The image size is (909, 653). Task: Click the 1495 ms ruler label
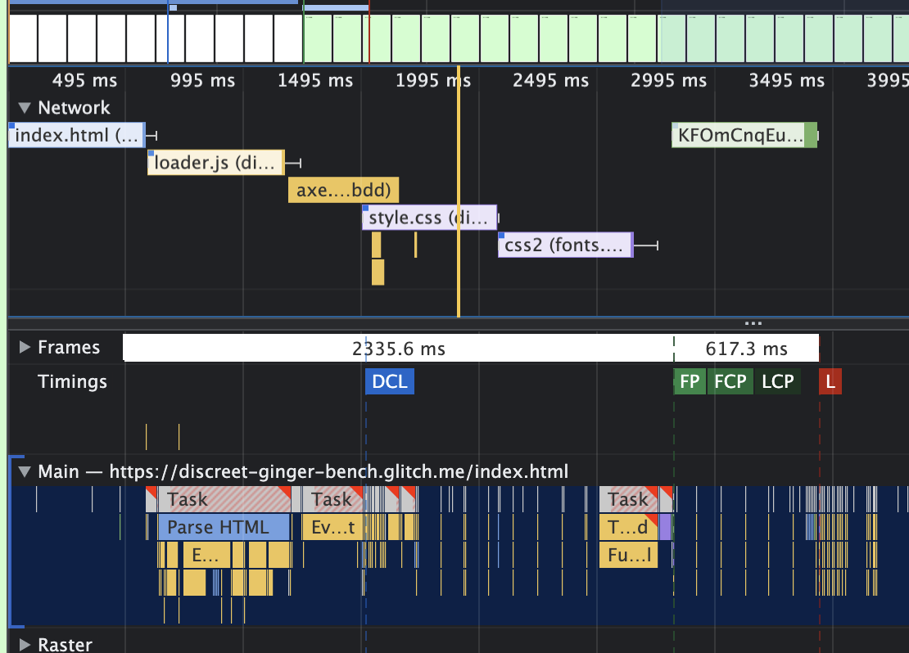[x=315, y=80]
